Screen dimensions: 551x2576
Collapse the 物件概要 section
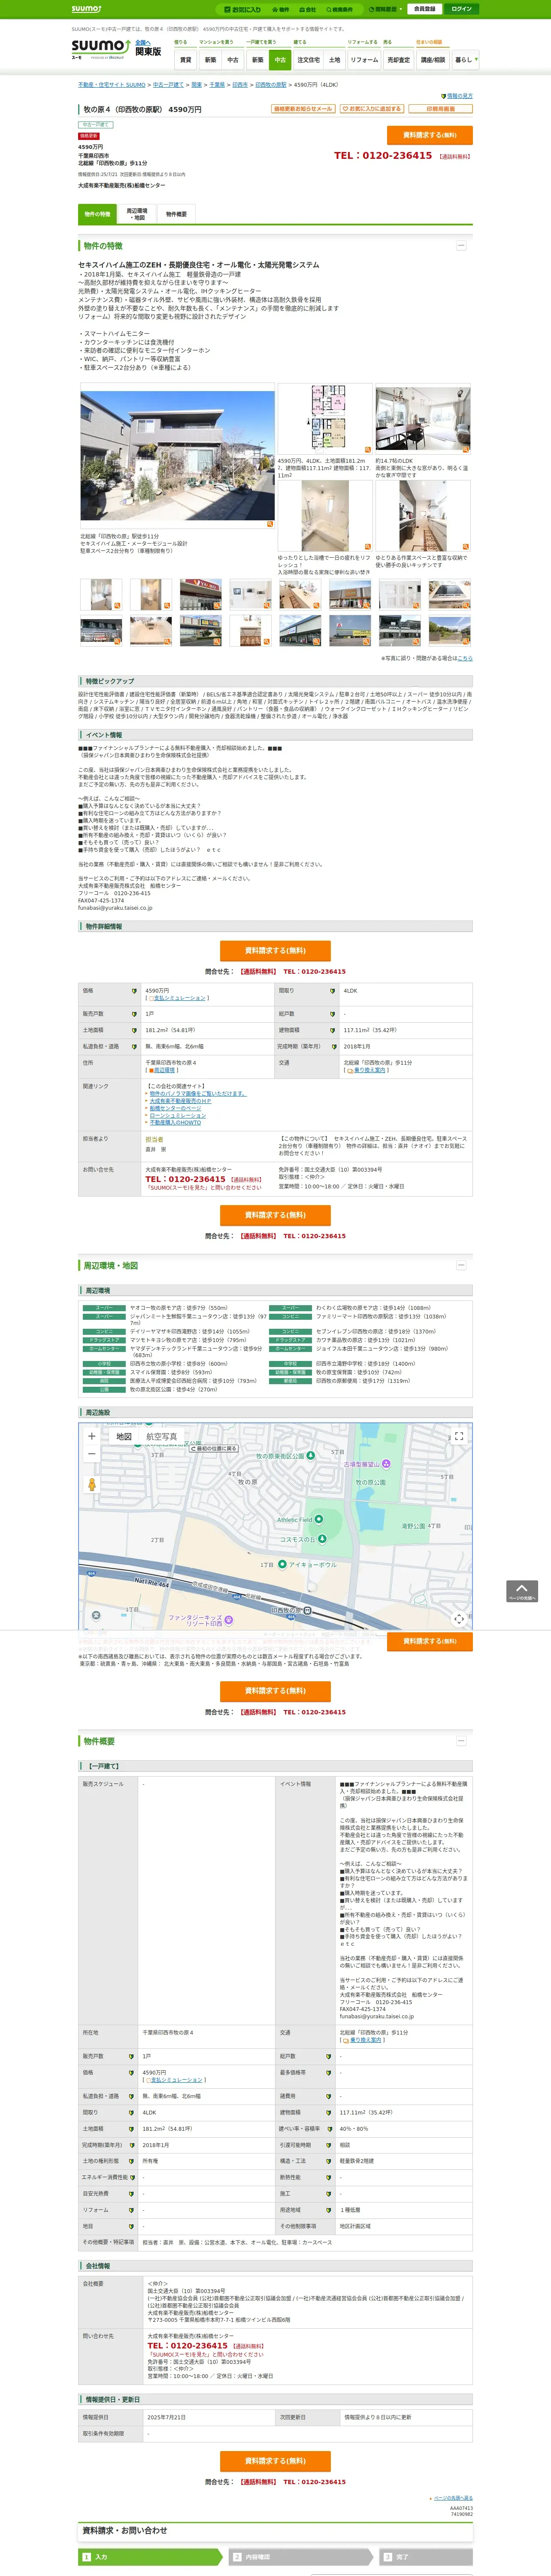(461, 1741)
